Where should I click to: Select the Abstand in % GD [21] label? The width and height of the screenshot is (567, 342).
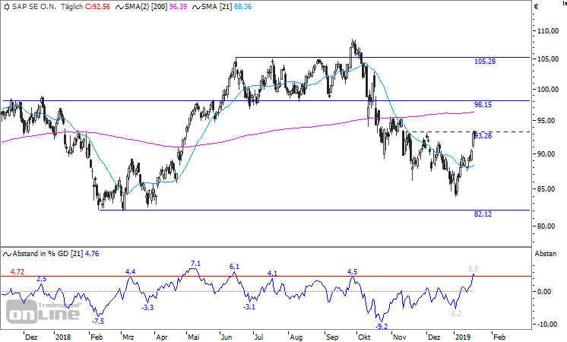47,254
